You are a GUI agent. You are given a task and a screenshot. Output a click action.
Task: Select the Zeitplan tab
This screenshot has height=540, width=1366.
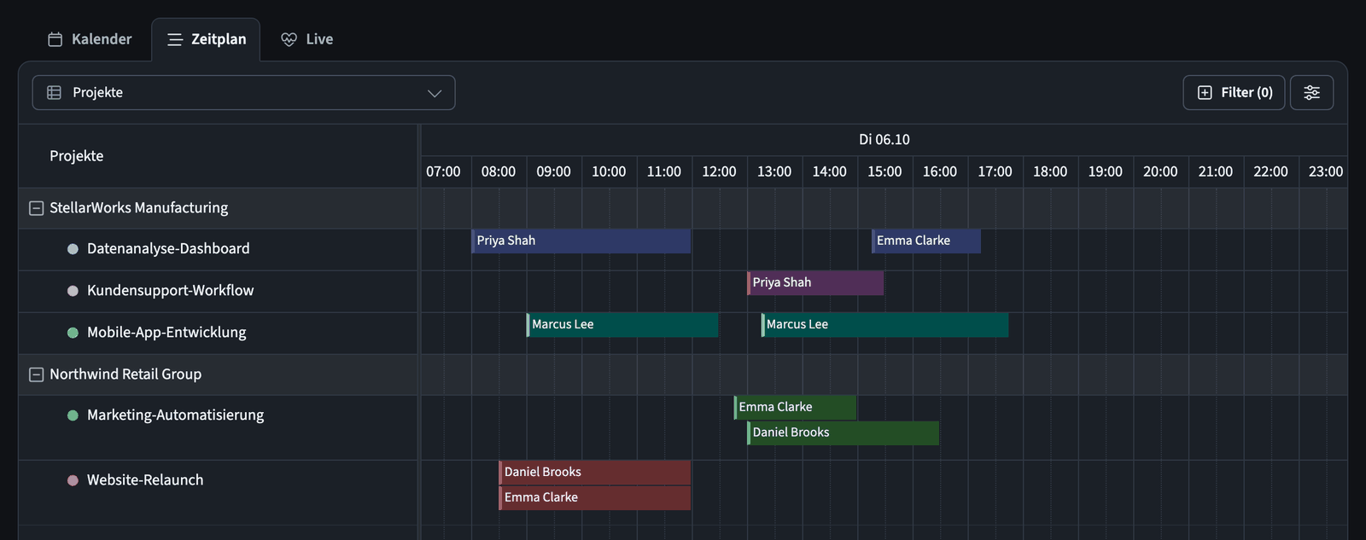point(206,39)
